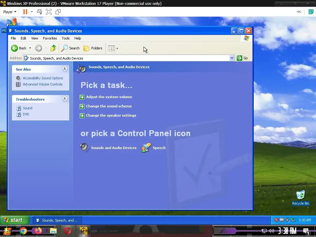Screen dimensions: 316x237
Task: Open the Sounds and Audio Devices icon
Action: (x=84, y=147)
